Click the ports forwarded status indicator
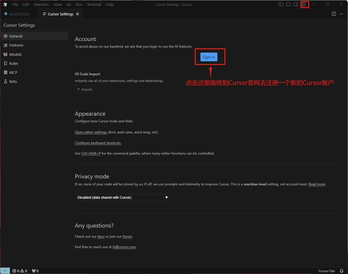The width and height of the screenshot is (348, 274). point(35,271)
